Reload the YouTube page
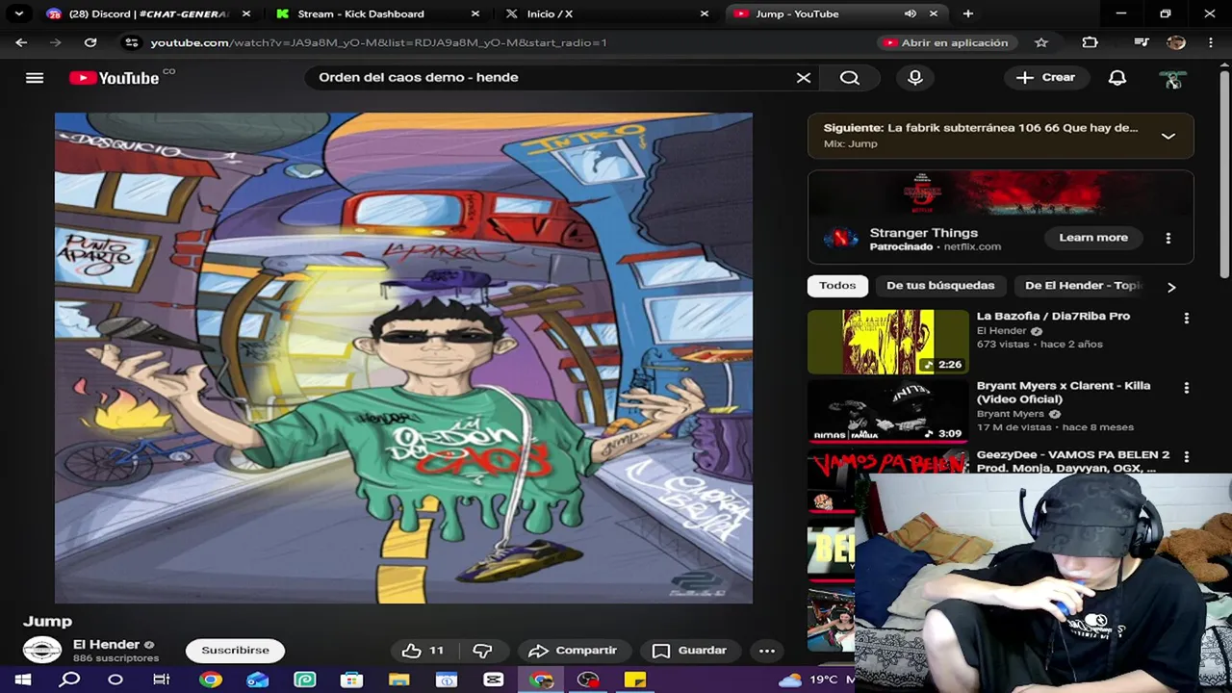The image size is (1232, 693). click(90, 42)
